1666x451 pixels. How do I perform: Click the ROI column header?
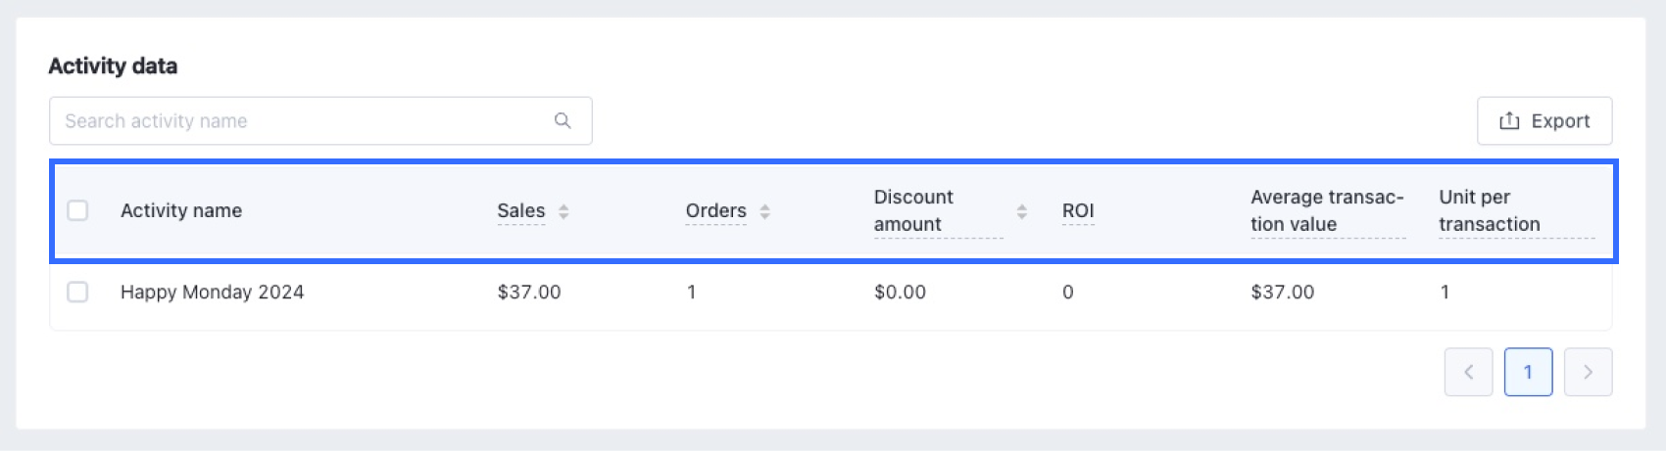[x=1078, y=210]
